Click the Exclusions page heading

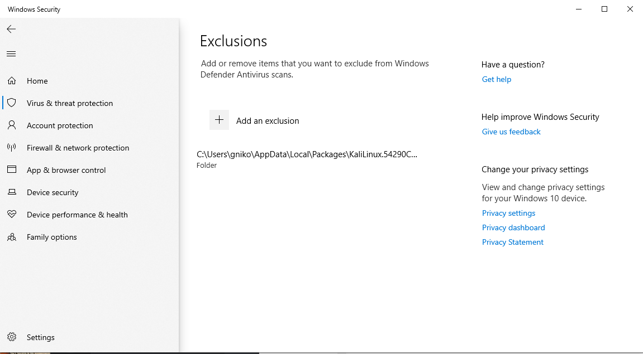[234, 41]
